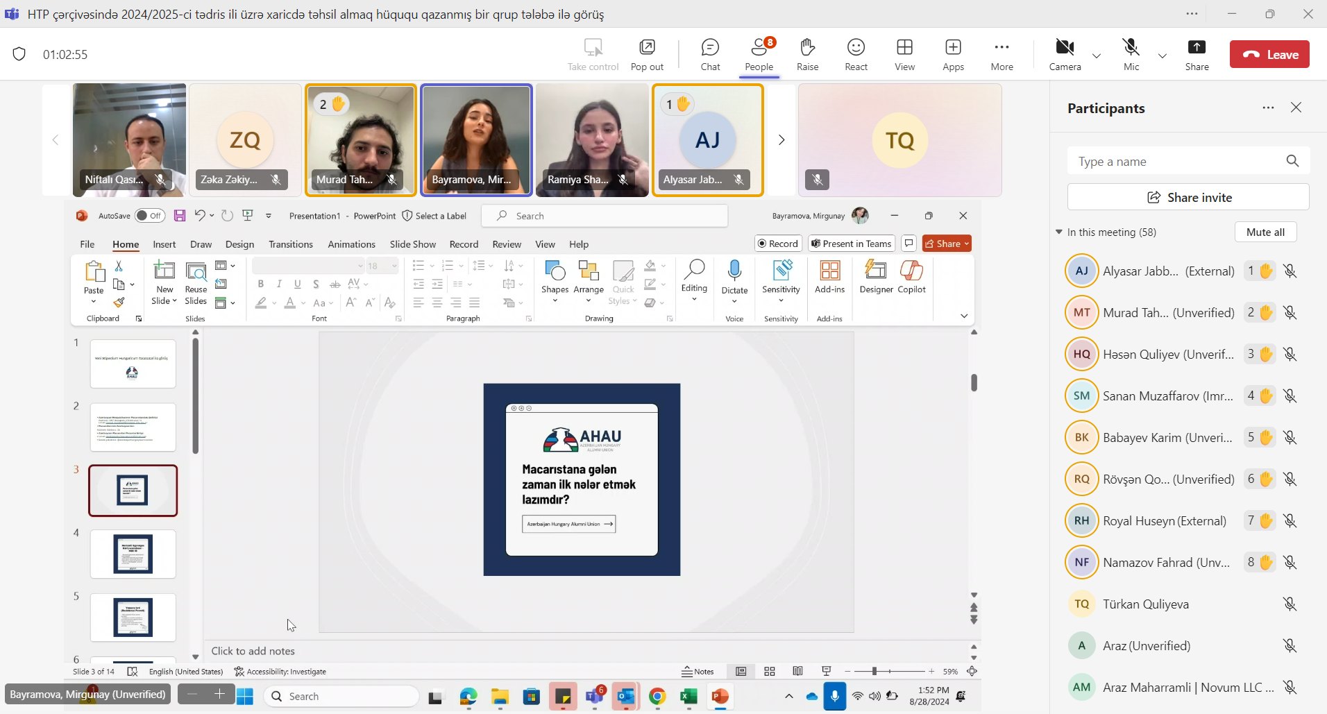Open the Slide Show ribbon tab
Viewport: 1327px width, 714px height.
tap(413, 244)
